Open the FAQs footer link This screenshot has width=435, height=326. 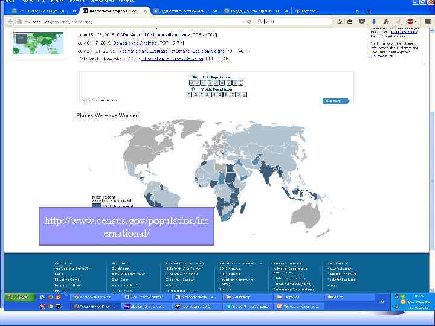59,274
